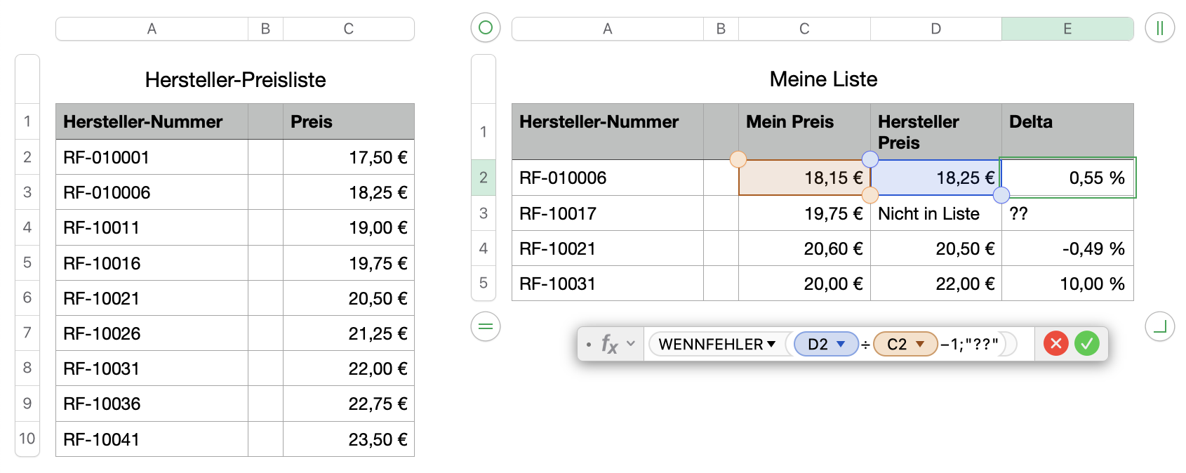Select row 2 header in Meine Liste
Screen dimensions: 1186x473
(484, 178)
